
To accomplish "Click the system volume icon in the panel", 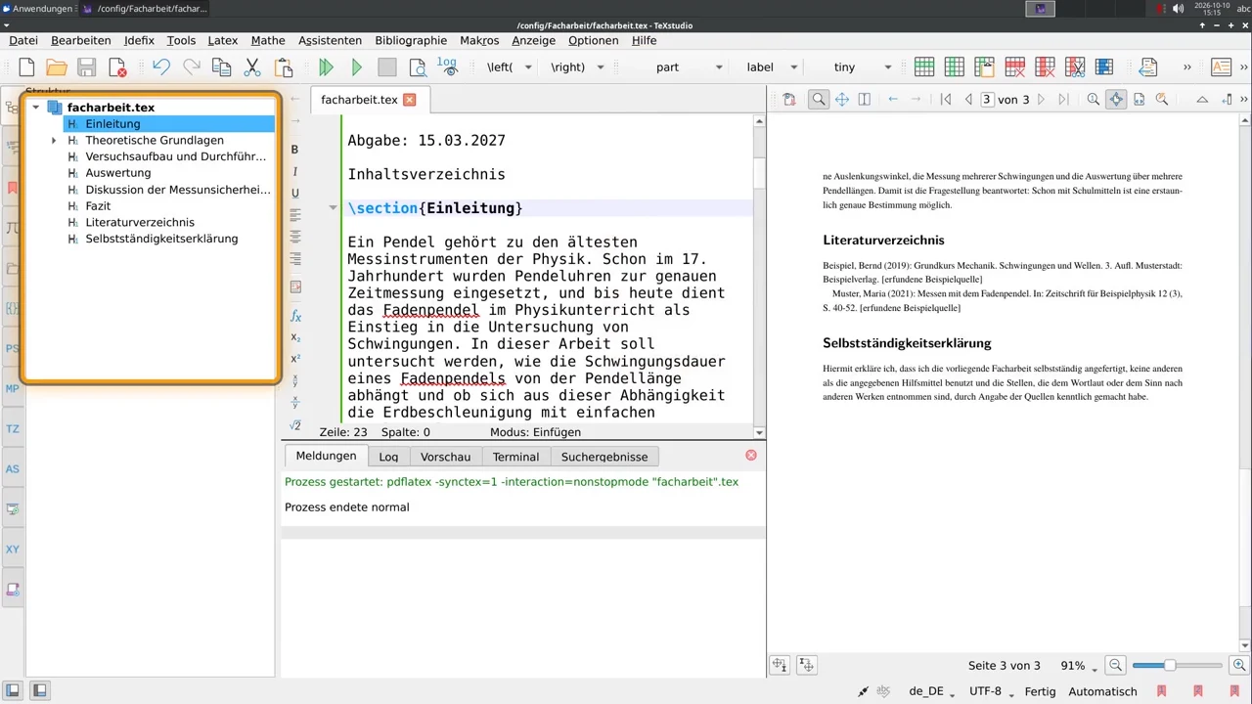I will click(1178, 9).
